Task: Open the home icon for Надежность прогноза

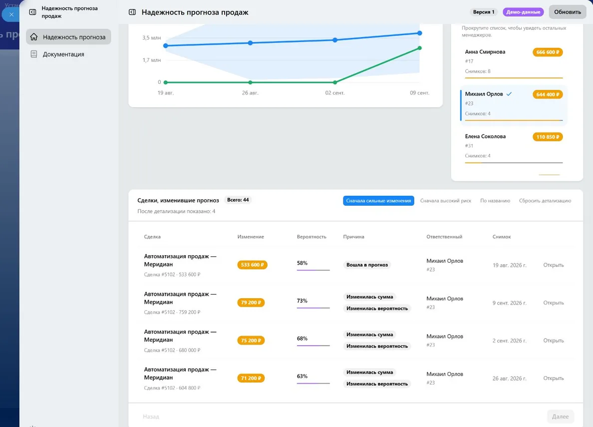Action: (34, 37)
